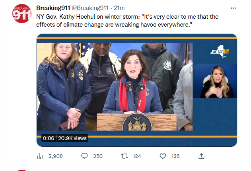Click the 350 replies count

click(x=97, y=156)
